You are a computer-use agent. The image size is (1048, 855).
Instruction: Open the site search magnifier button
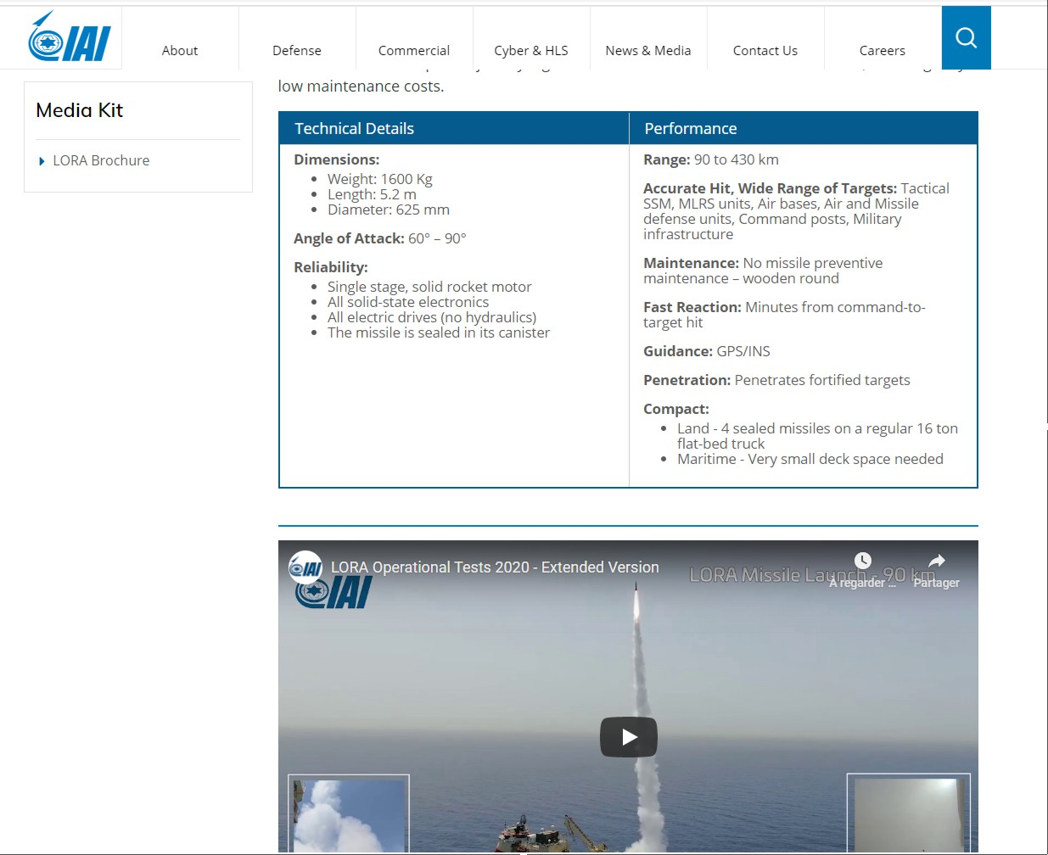click(x=966, y=37)
